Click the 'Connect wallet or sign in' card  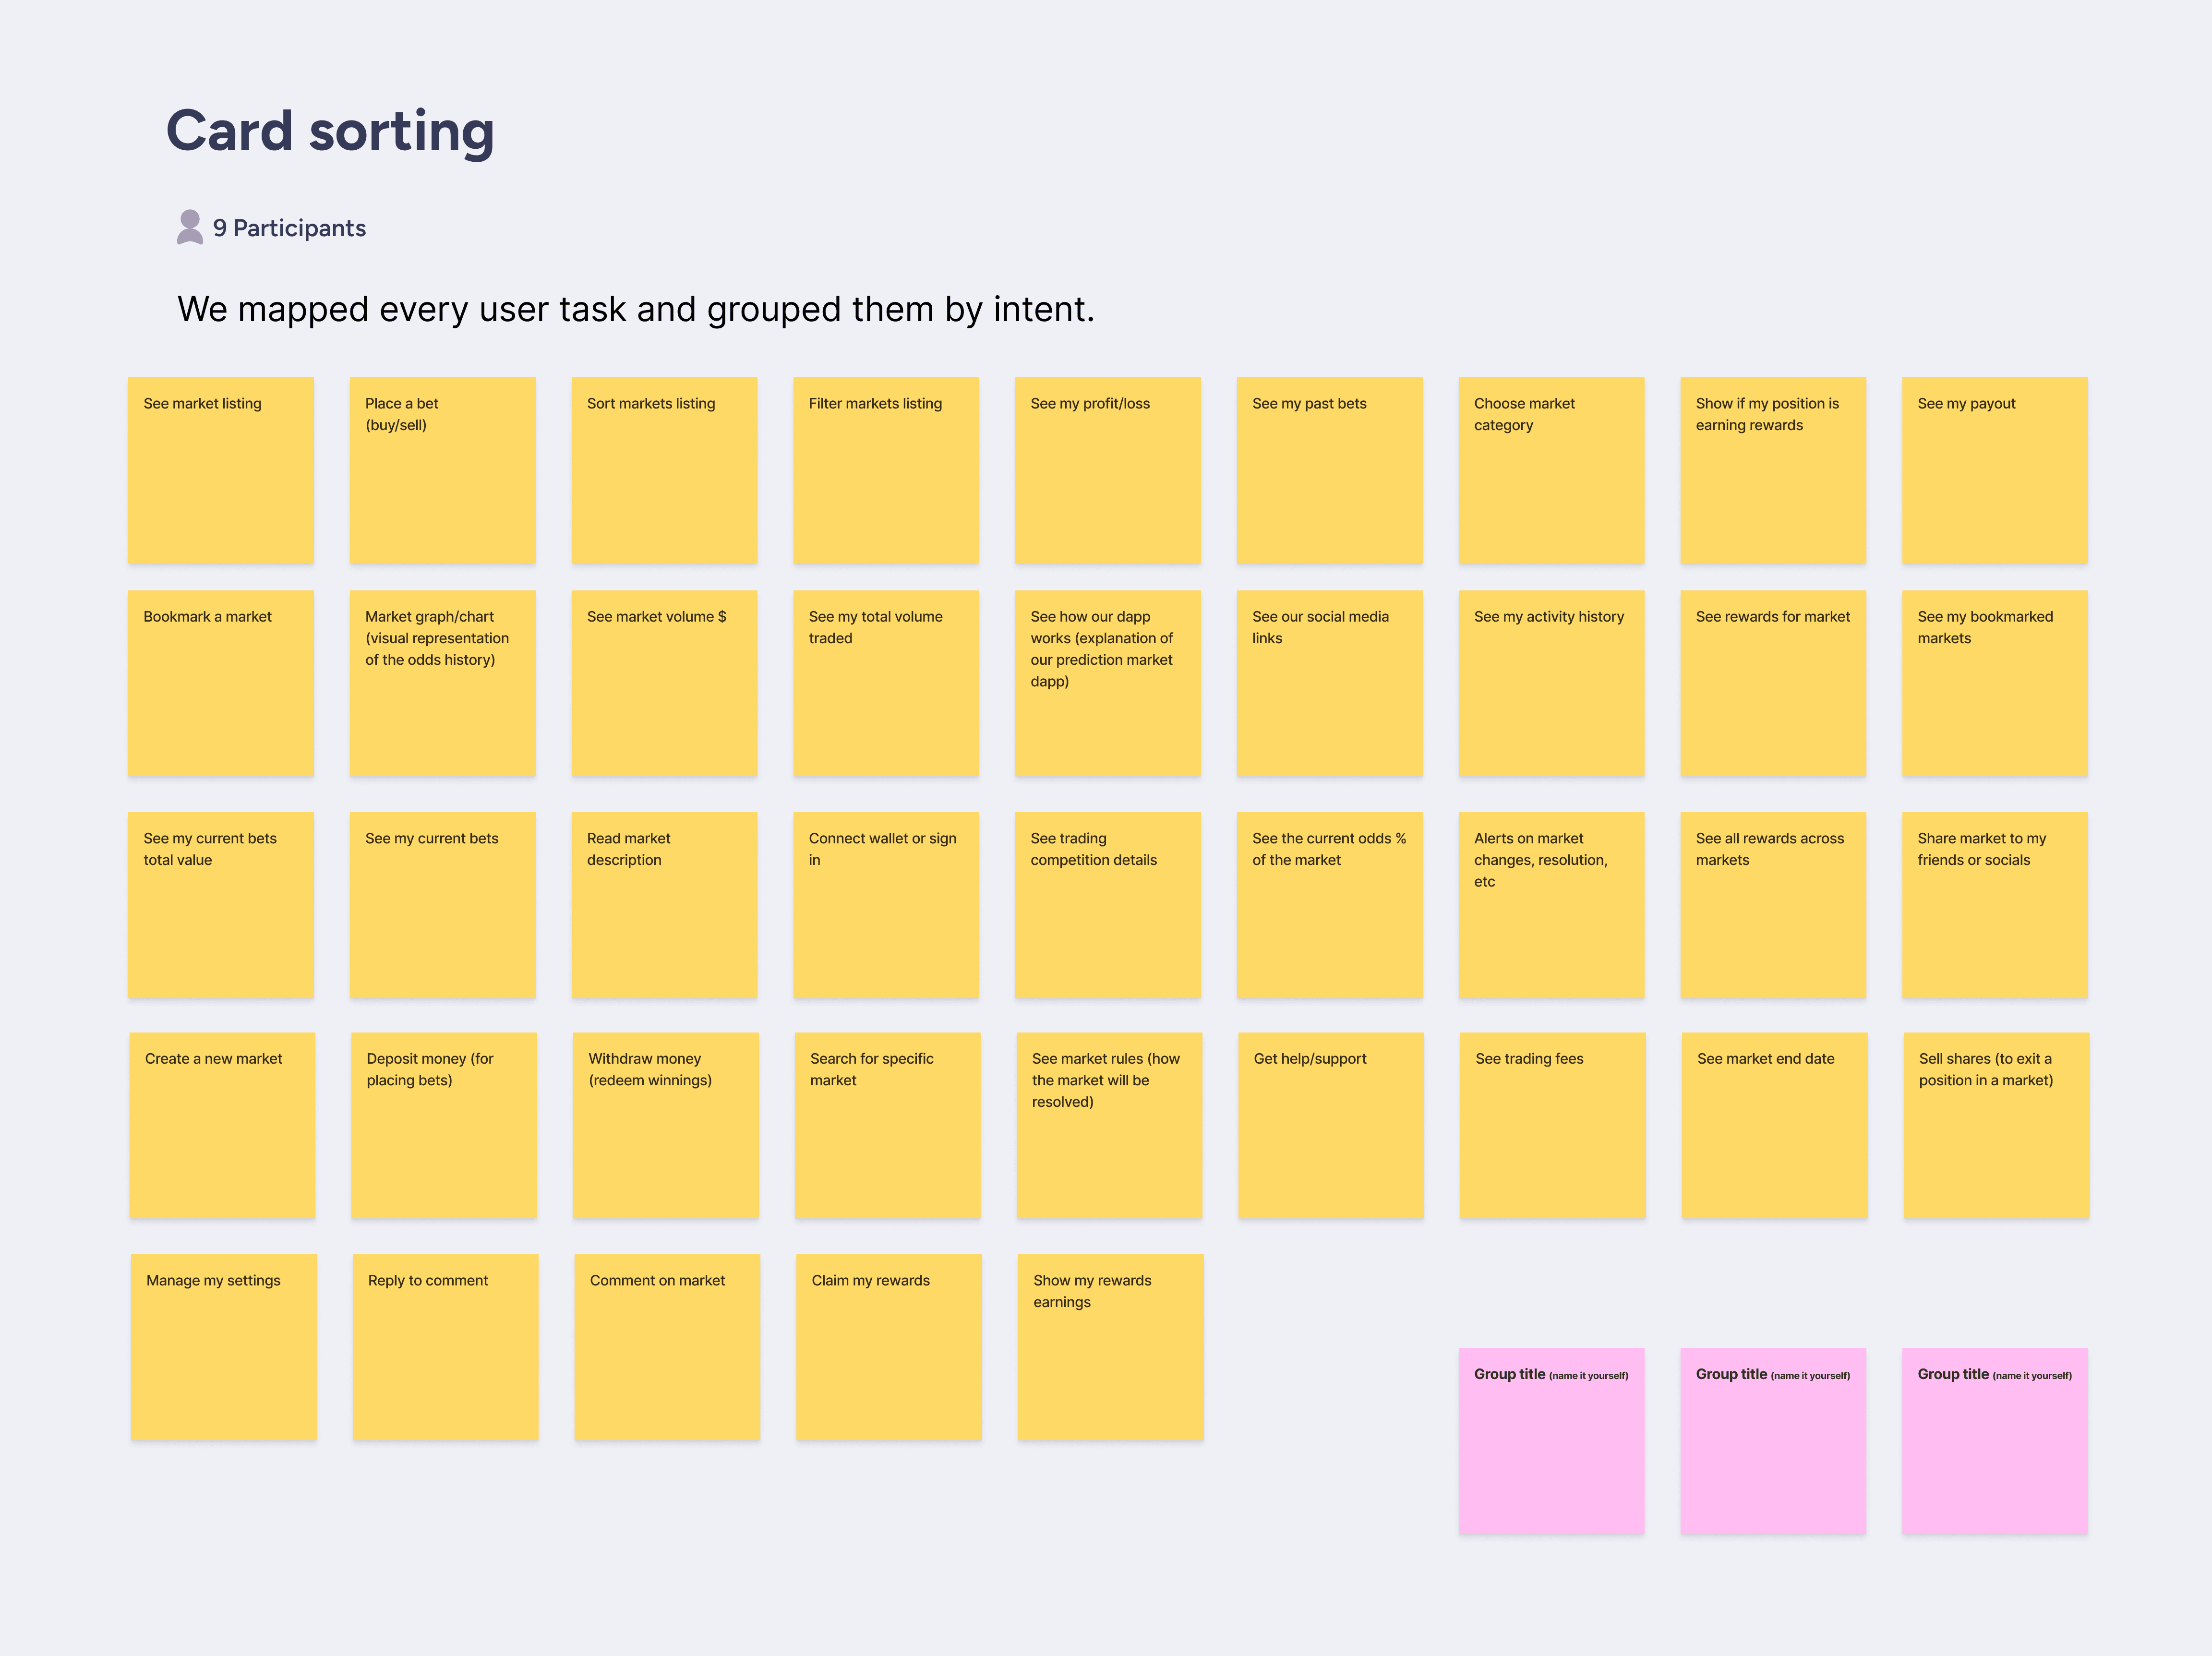click(885, 905)
